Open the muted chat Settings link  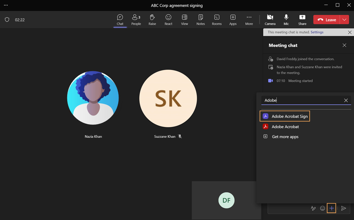(x=317, y=32)
